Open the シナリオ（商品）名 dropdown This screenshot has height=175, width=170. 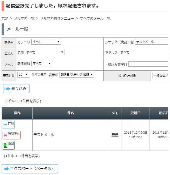[x=151, y=42]
